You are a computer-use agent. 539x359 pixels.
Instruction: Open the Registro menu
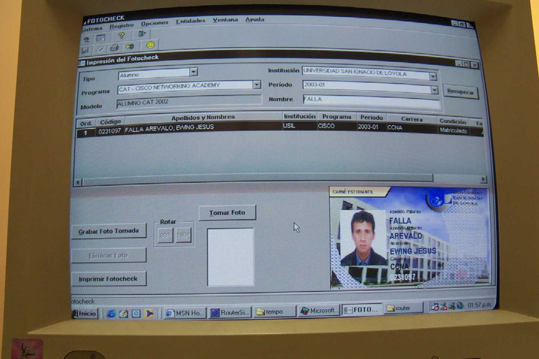122,26
